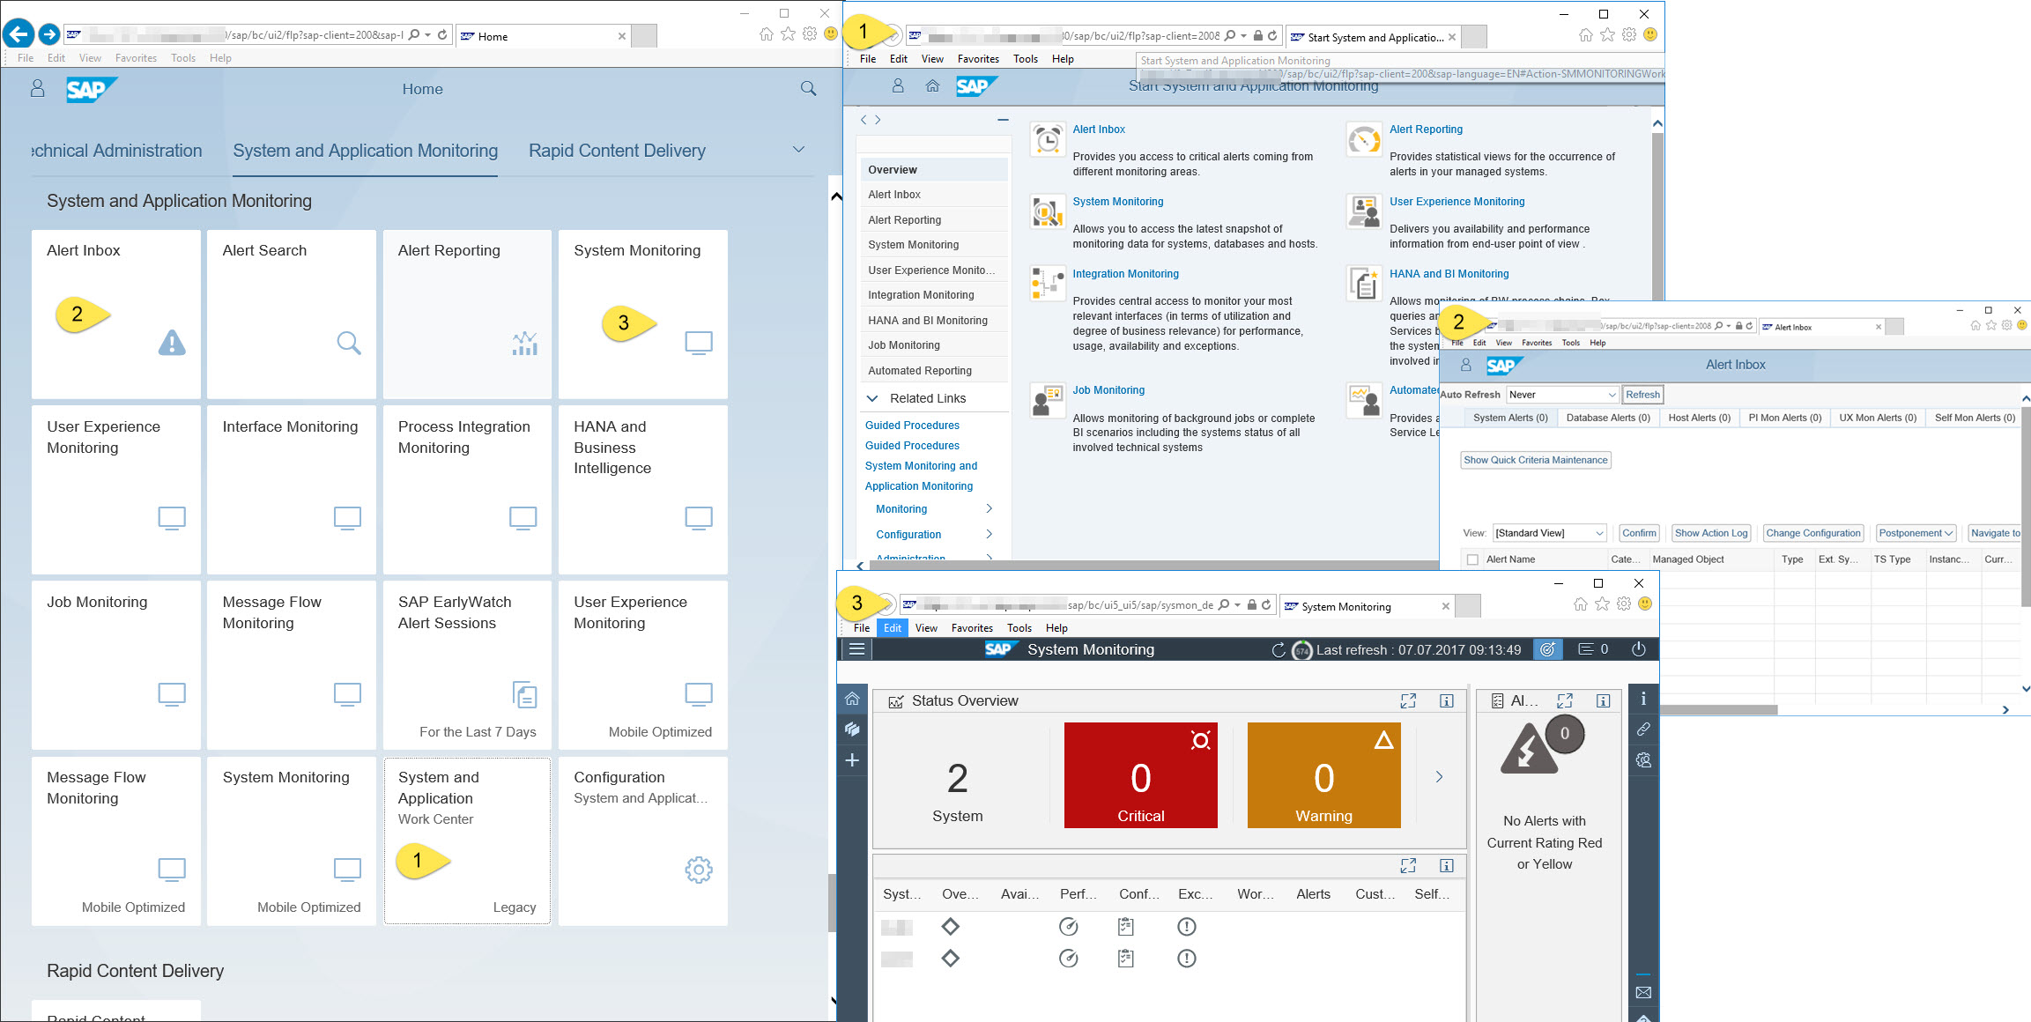Collapse the Related Links section
The width and height of the screenshot is (2031, 1022).
[x=872, y=398]
